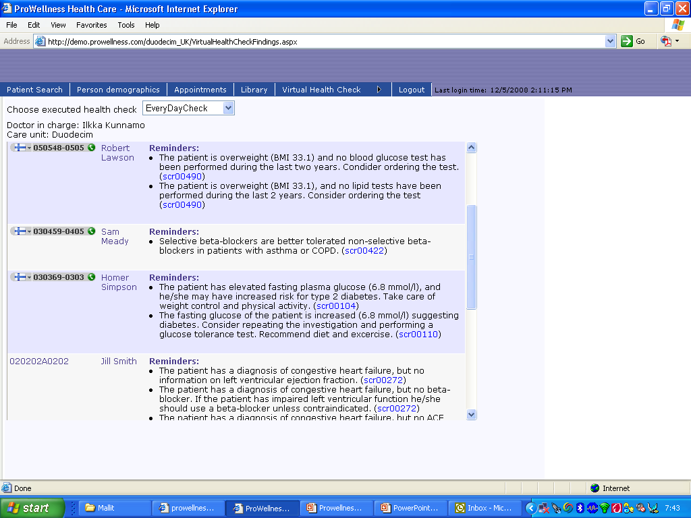Click the Logout tab
Image resolution: width=691 pixels, height=518 pixels.
(412, 90)
